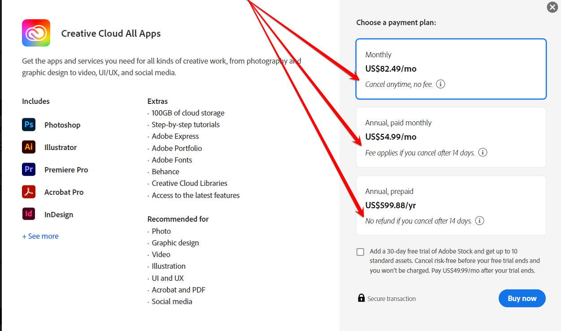Close the Creative Cloud All Apps dialog

(x=552, y=7)
